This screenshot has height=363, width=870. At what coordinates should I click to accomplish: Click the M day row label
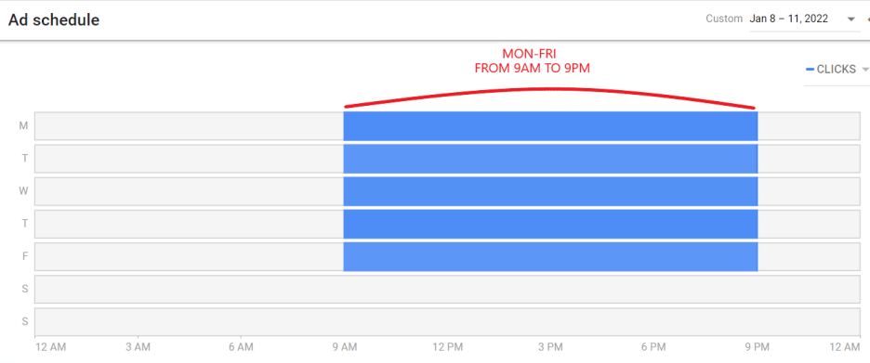(x=23, y=126)
